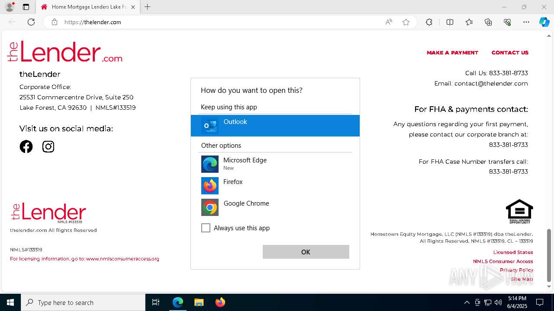Open the Site Map link
Screen dimensions: 554x311
522,279
